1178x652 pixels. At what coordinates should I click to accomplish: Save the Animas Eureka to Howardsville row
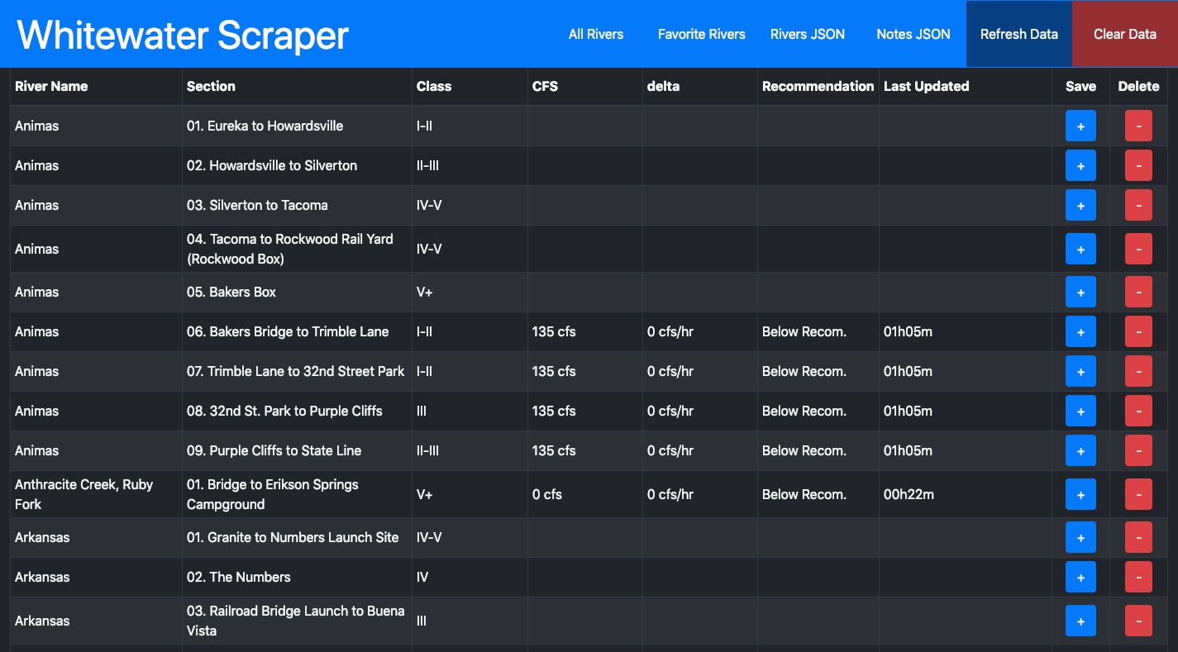1080,126
